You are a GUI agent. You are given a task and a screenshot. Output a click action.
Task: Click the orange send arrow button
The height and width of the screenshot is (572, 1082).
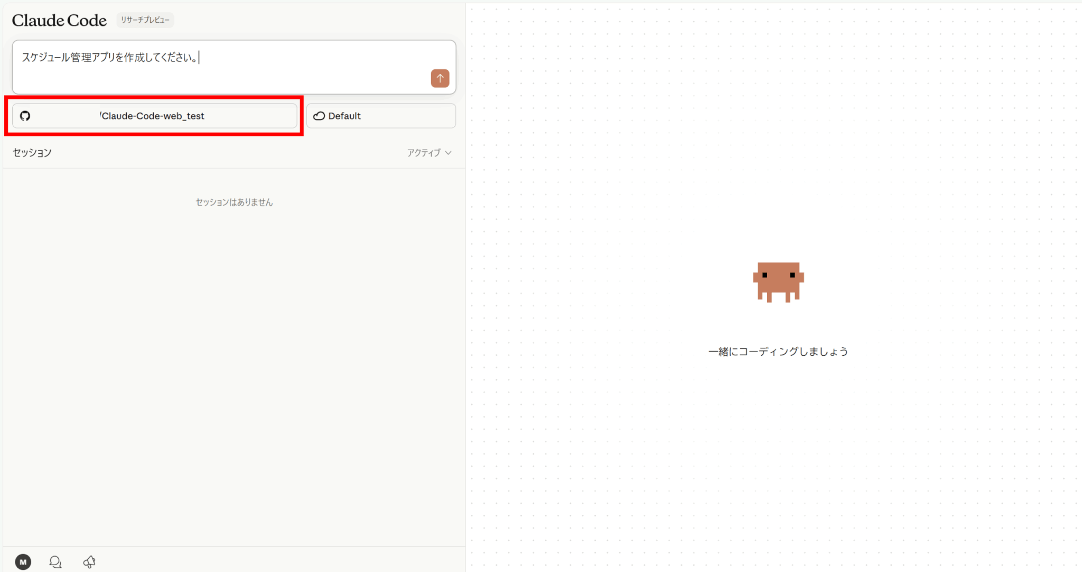pyautogui.click(x=440, y=78)
